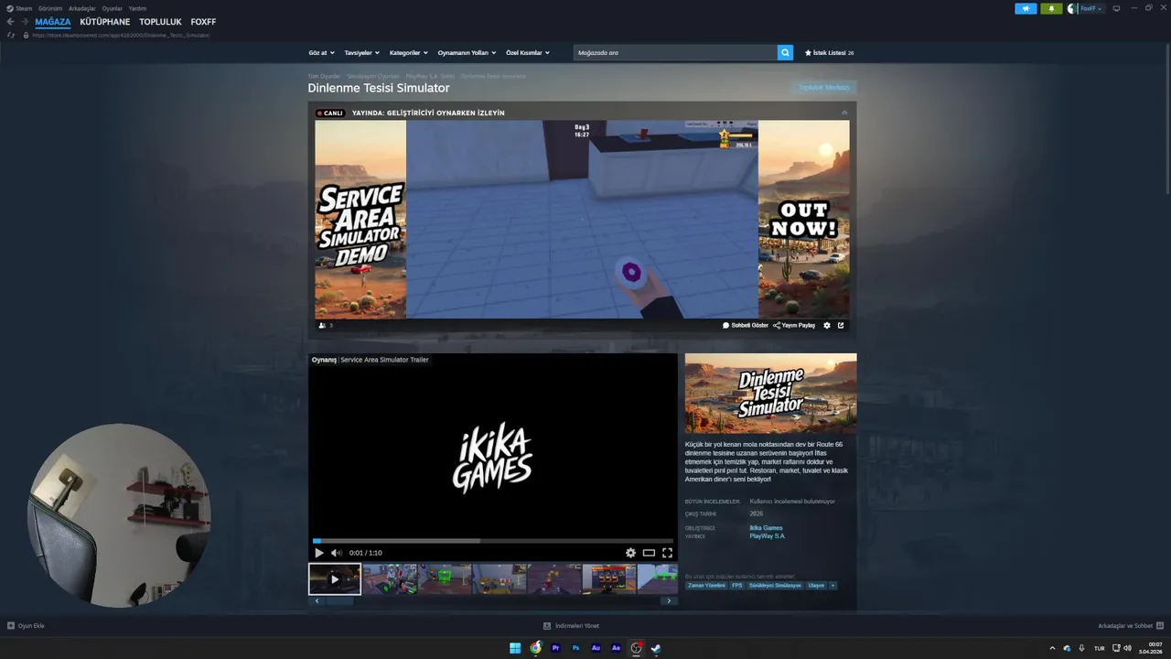The width and height of the screenshot is (1171, 659).
Task: Open the Arkadaşlar menu
Action: 82,8
